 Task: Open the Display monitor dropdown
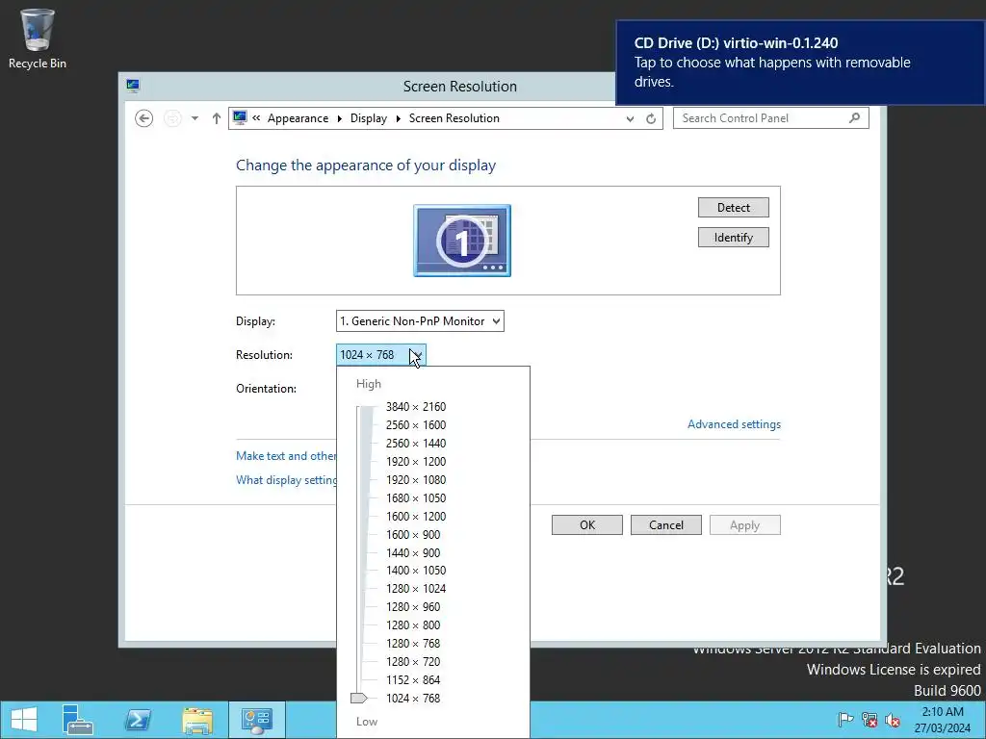420,321
